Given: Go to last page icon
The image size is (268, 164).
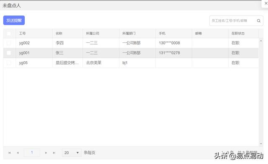Looking at the screenshot, I should tap(54, 153).
